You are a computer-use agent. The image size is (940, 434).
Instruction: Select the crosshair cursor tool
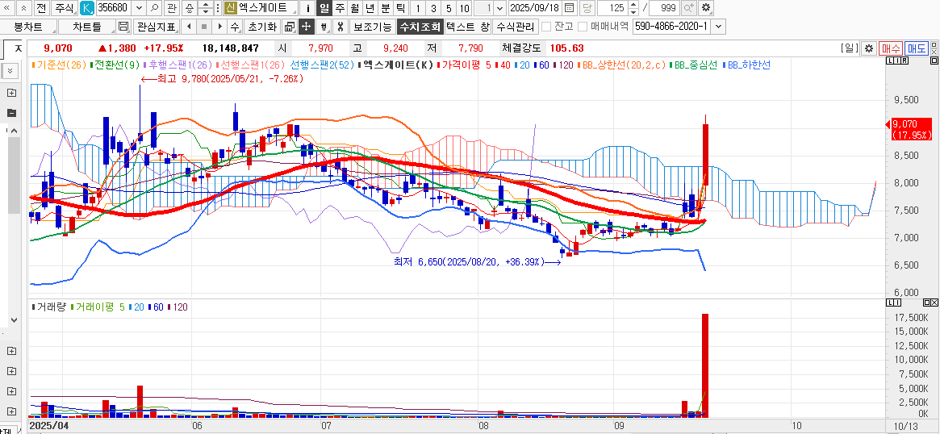coord(306,27)
